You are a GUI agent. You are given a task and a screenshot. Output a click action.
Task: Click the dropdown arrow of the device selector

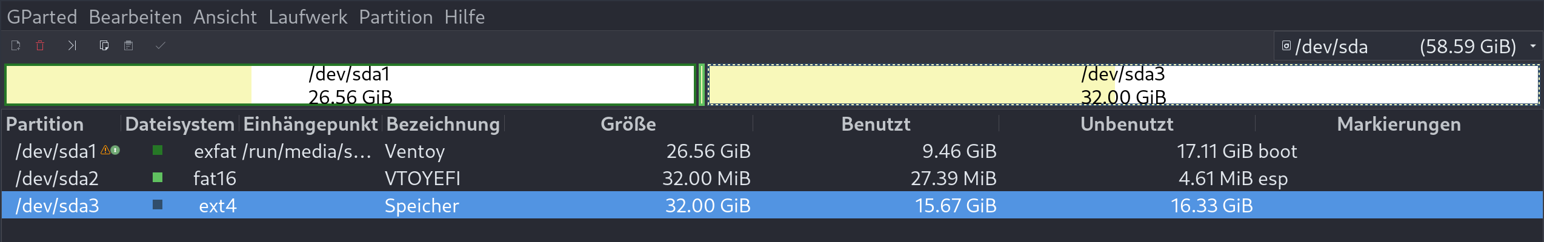click(1532, 46)
